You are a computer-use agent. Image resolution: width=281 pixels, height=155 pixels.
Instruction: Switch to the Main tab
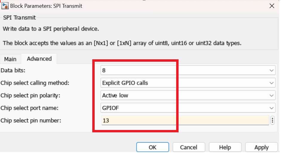10,59
